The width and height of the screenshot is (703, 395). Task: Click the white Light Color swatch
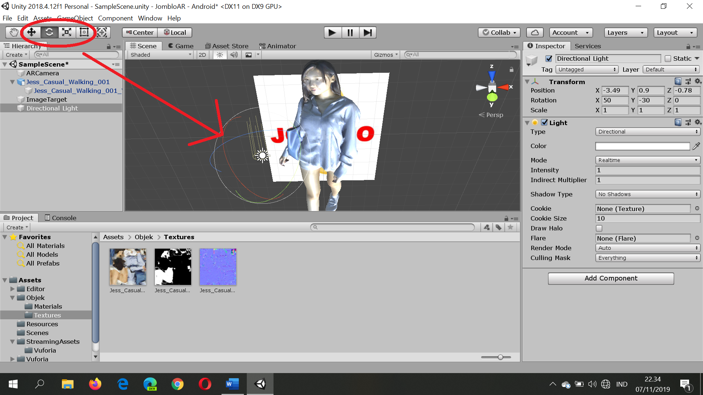point(642,146)
